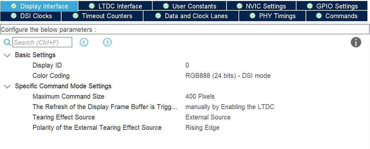This screenshot has height=149, width=370.
Task: Click the info icon at right
Action: [356, 43]
